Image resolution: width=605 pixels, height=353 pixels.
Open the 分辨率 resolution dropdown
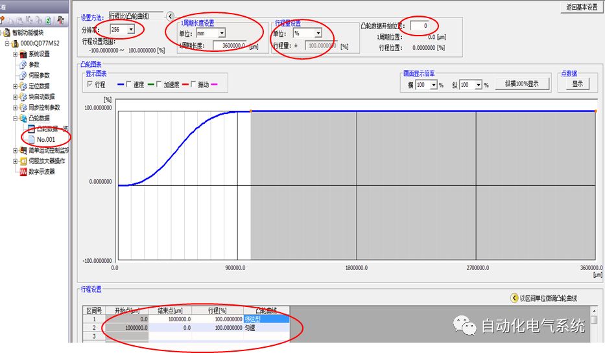132,29
